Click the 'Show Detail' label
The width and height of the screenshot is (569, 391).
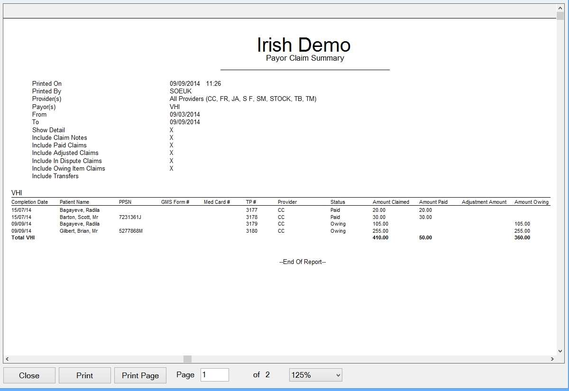(48, 130)
